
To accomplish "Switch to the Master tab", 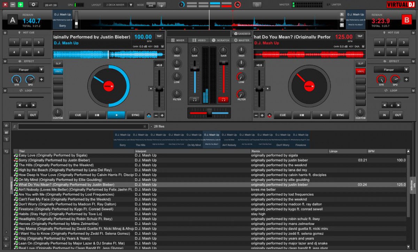I will coord(241,40).
